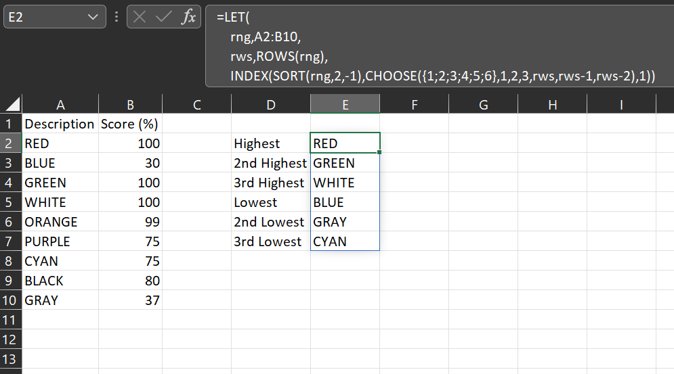Select score cell with value 30
The width and height of the screenshot is (674, 374).
coord(130,163)
